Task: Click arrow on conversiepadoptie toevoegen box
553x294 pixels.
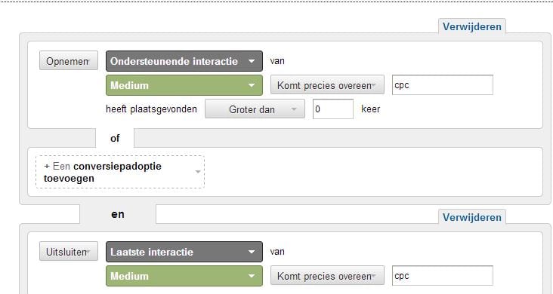Action: click(x=198, y=172)
